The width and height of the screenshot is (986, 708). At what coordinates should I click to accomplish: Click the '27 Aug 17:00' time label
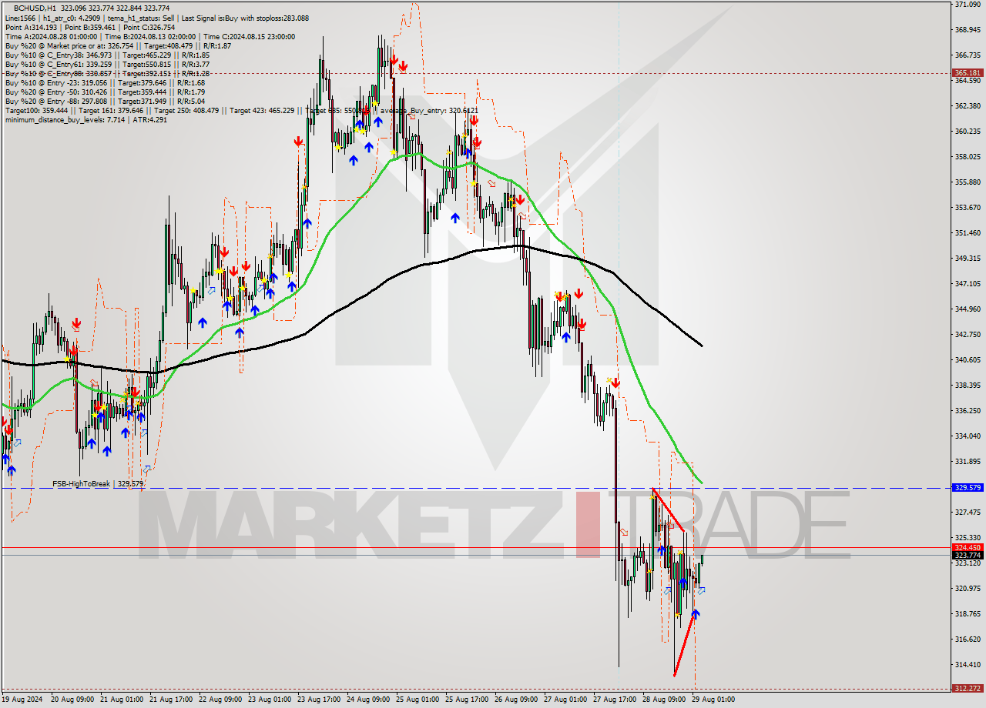pyautogui.click(x=614, y=700)
